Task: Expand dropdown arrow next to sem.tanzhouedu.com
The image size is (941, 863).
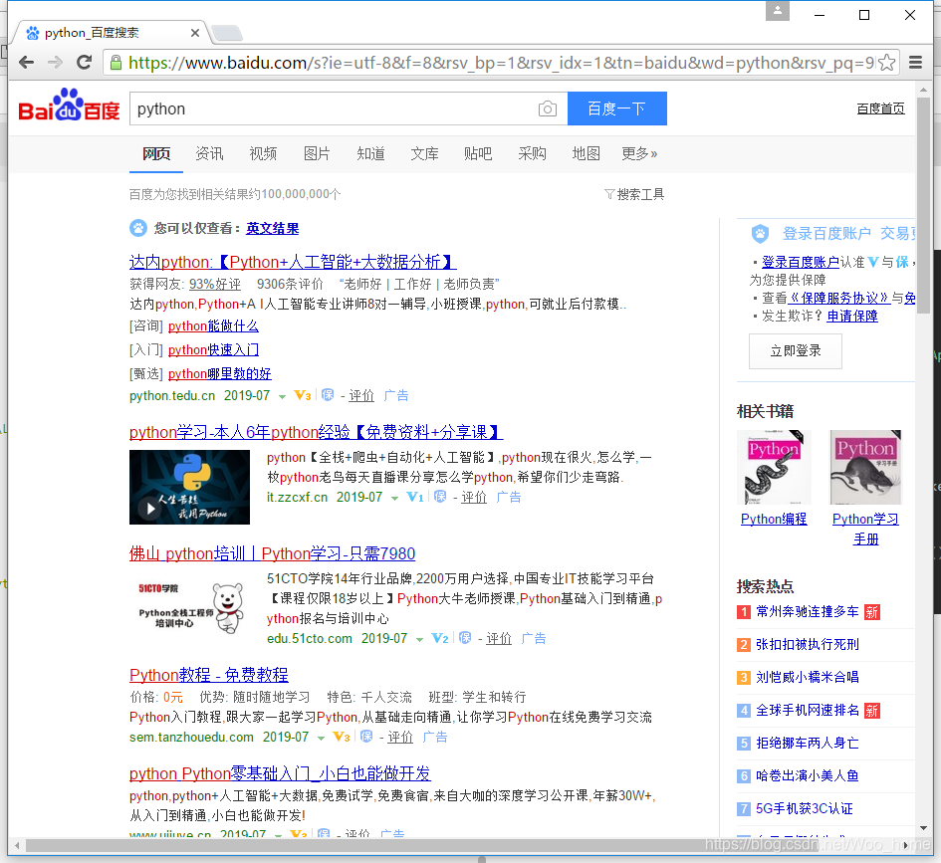Action: tap(321, 738)
